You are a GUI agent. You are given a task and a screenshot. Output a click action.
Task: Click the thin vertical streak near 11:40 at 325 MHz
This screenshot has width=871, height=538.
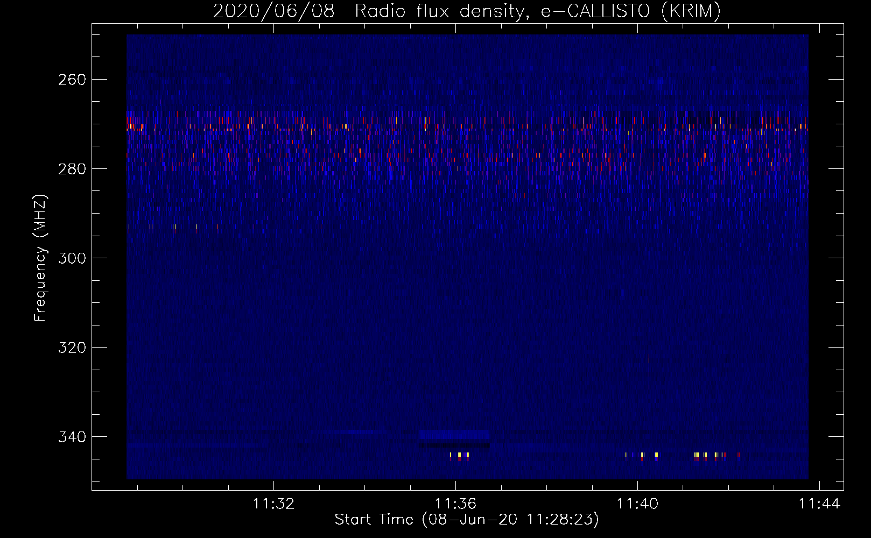[649, 371]
